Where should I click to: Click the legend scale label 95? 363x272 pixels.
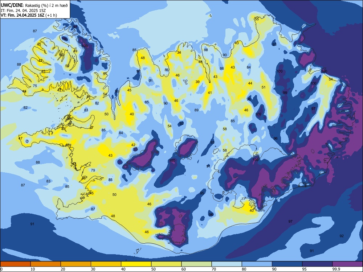(x=304, y=269)
